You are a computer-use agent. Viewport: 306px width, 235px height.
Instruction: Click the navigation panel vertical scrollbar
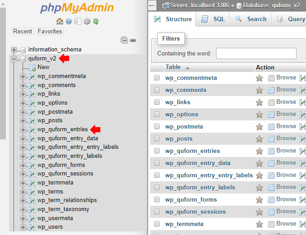click(3, 73)
